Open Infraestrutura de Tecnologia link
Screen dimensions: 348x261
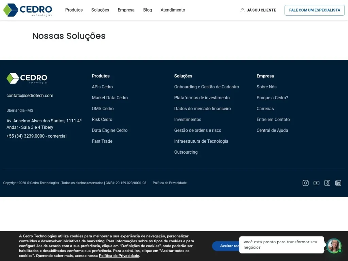point(201,141)
